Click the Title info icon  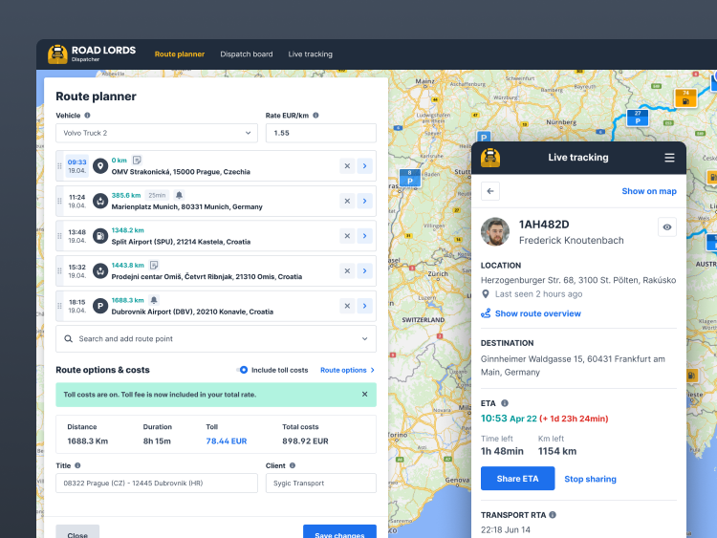(77, 465)
